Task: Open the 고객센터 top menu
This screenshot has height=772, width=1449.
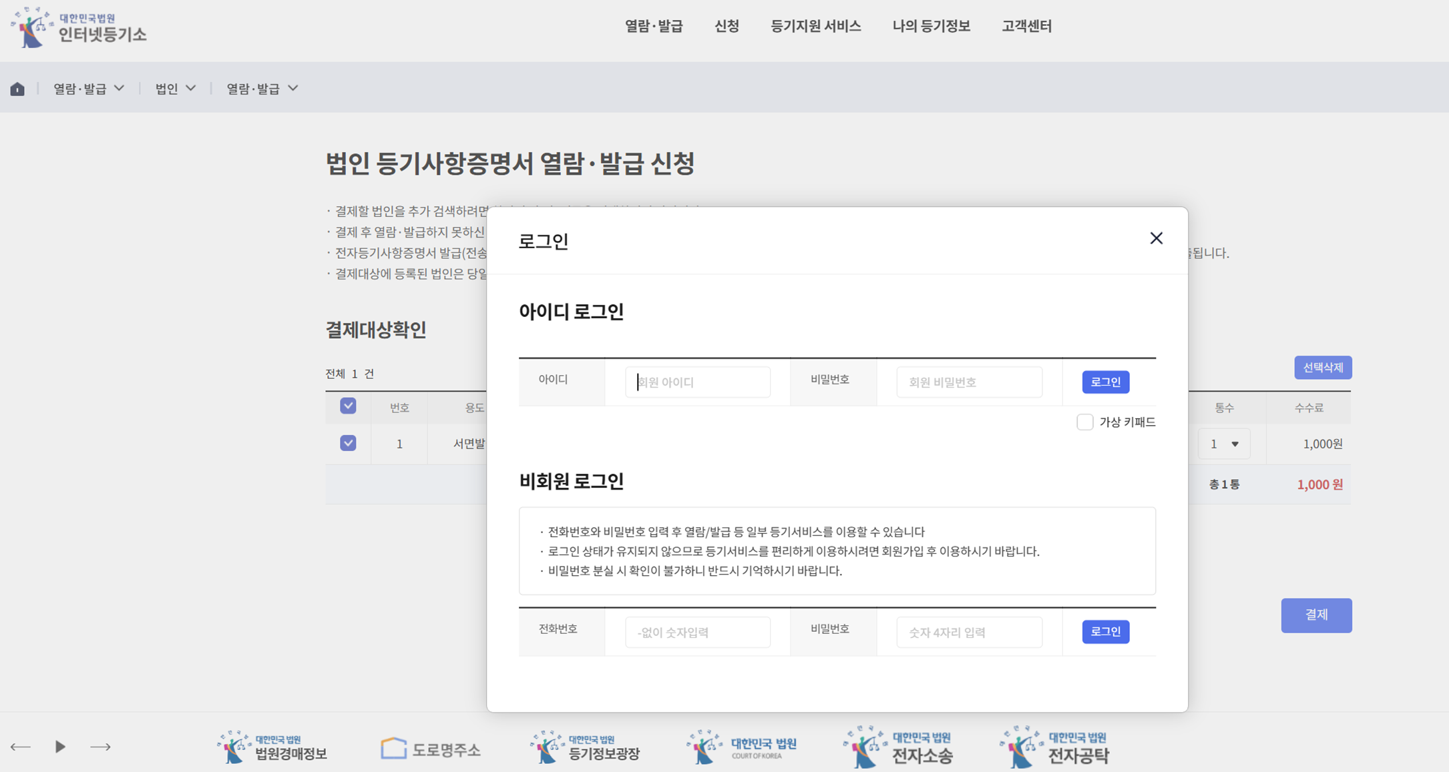Action: (1026, 26)
